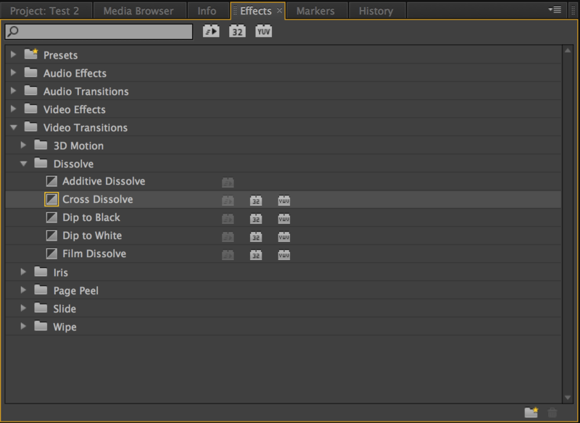Click the scrollbar down arrow

[x=568, y=397]
